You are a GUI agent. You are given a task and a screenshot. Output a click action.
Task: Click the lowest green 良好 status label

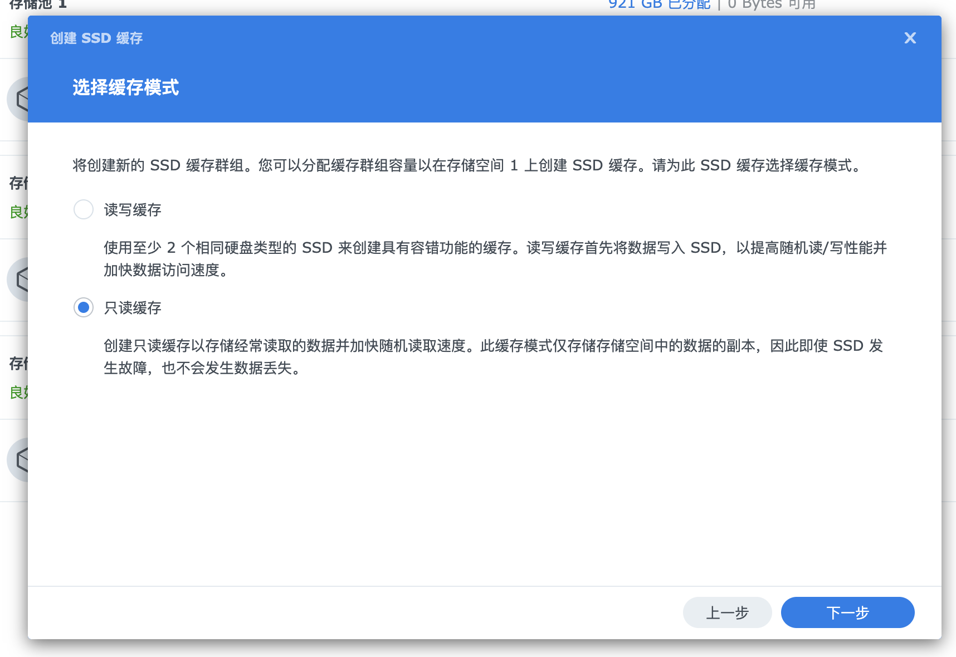click(18, 393)
